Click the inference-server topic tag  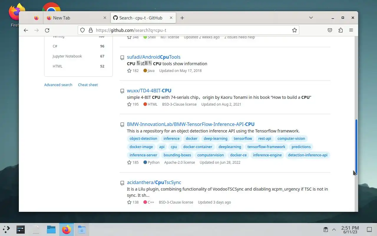pos(143,155)
